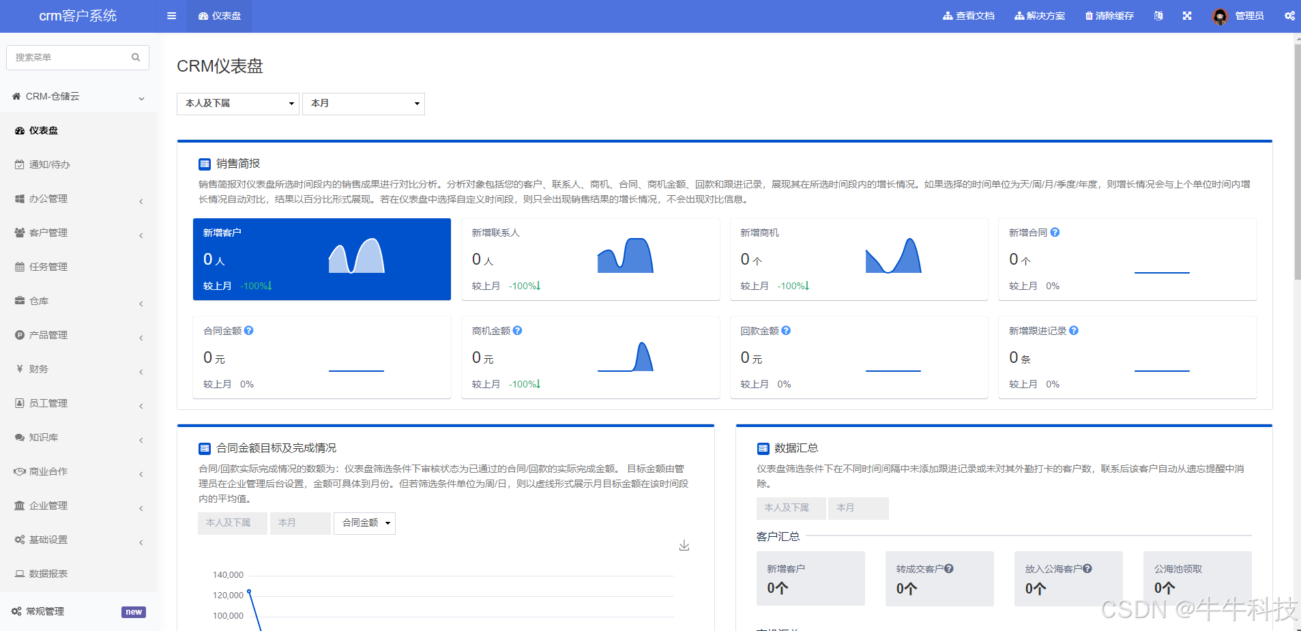Collapse the CRM-仓储云 menu chevron

[141, 98]
